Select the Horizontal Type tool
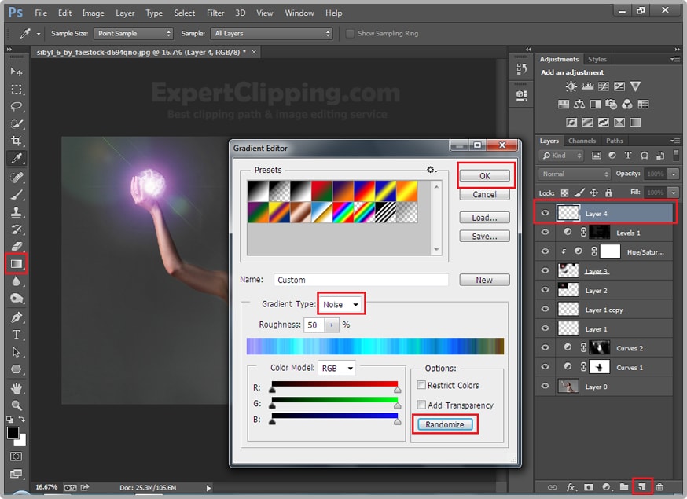Viewport: 687px width, 499px height. (x=16, y=334)
